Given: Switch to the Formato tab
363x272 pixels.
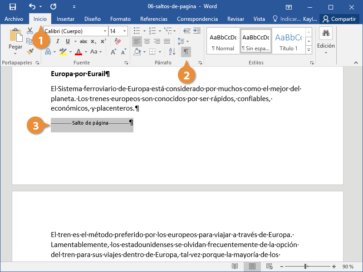Looking at the screenshot, I should tap(120, 19).
